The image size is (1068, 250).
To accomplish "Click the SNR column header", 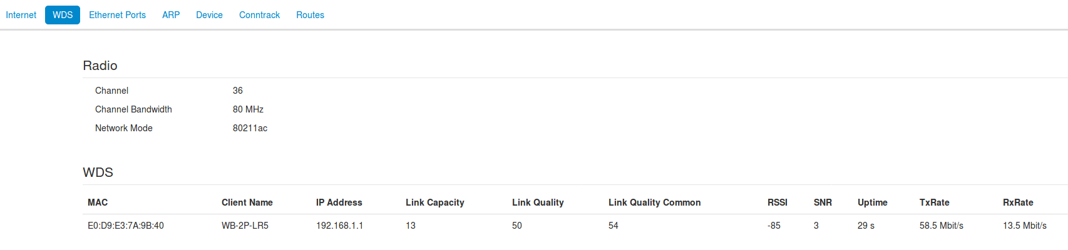I will 823,202.
